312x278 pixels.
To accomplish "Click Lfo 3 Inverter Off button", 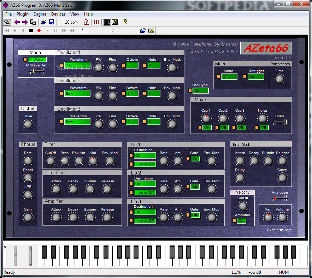I will pos(145,221).
